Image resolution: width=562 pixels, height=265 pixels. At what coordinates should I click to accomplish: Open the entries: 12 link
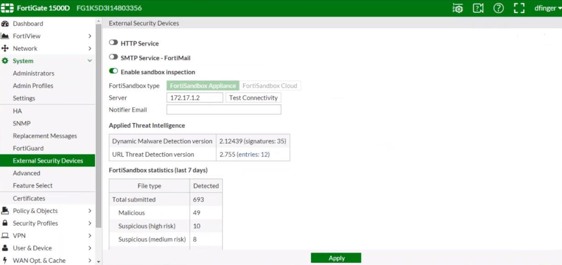(253, 155)
